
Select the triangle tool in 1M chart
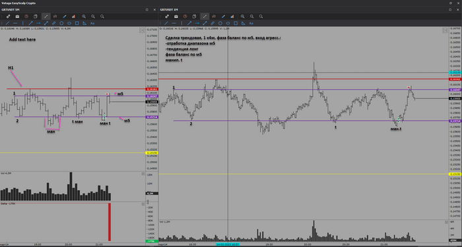pos(244,23)
